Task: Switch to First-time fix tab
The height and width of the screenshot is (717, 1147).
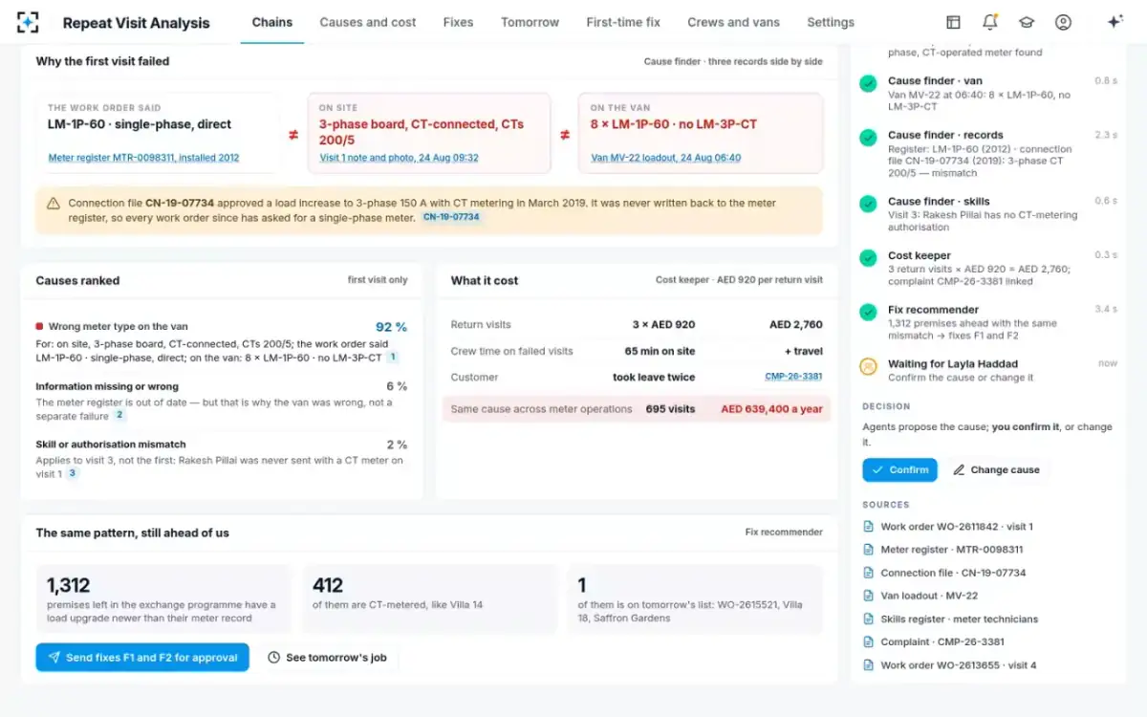Action: click(x=623, y=22)
